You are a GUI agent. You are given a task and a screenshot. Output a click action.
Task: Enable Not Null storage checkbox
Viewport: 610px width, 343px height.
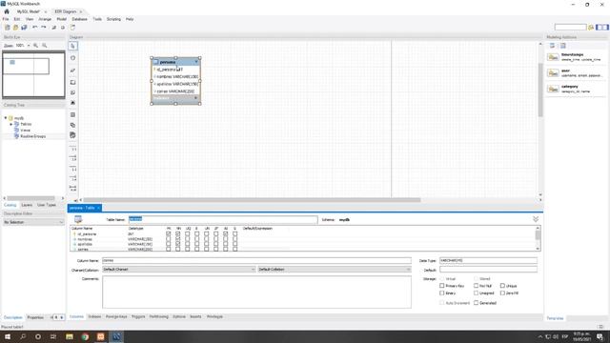pos(476,286)
